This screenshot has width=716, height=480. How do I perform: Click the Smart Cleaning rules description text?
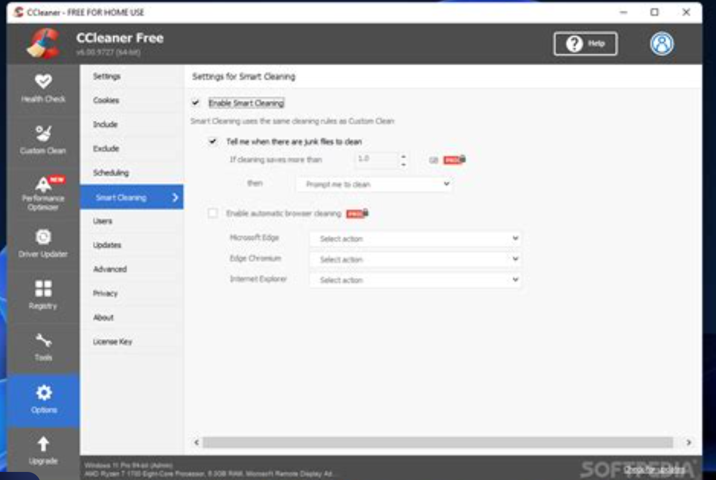click(292, 121)
